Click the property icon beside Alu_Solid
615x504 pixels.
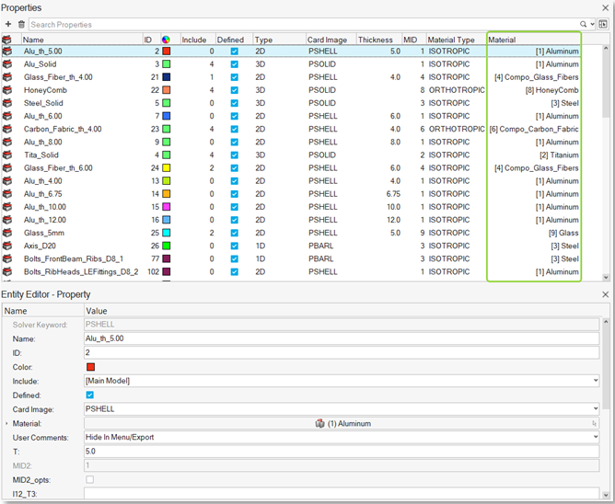tap(7, 64)
